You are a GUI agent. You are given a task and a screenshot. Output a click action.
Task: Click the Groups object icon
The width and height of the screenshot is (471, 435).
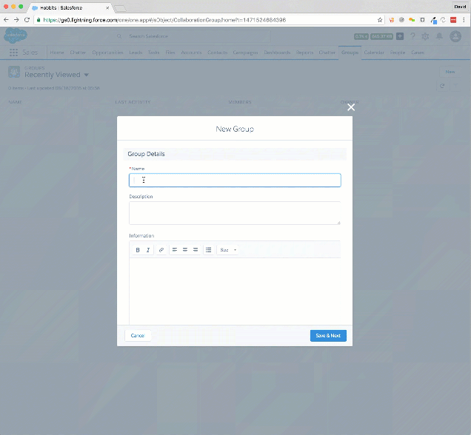pos(14,72)
